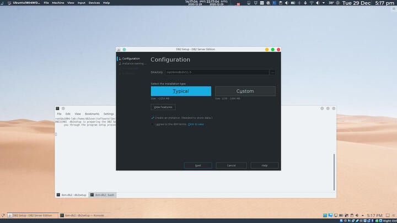Choose the Typical installation type
Viewport: 397px width, 223px height.
[181, 91]
